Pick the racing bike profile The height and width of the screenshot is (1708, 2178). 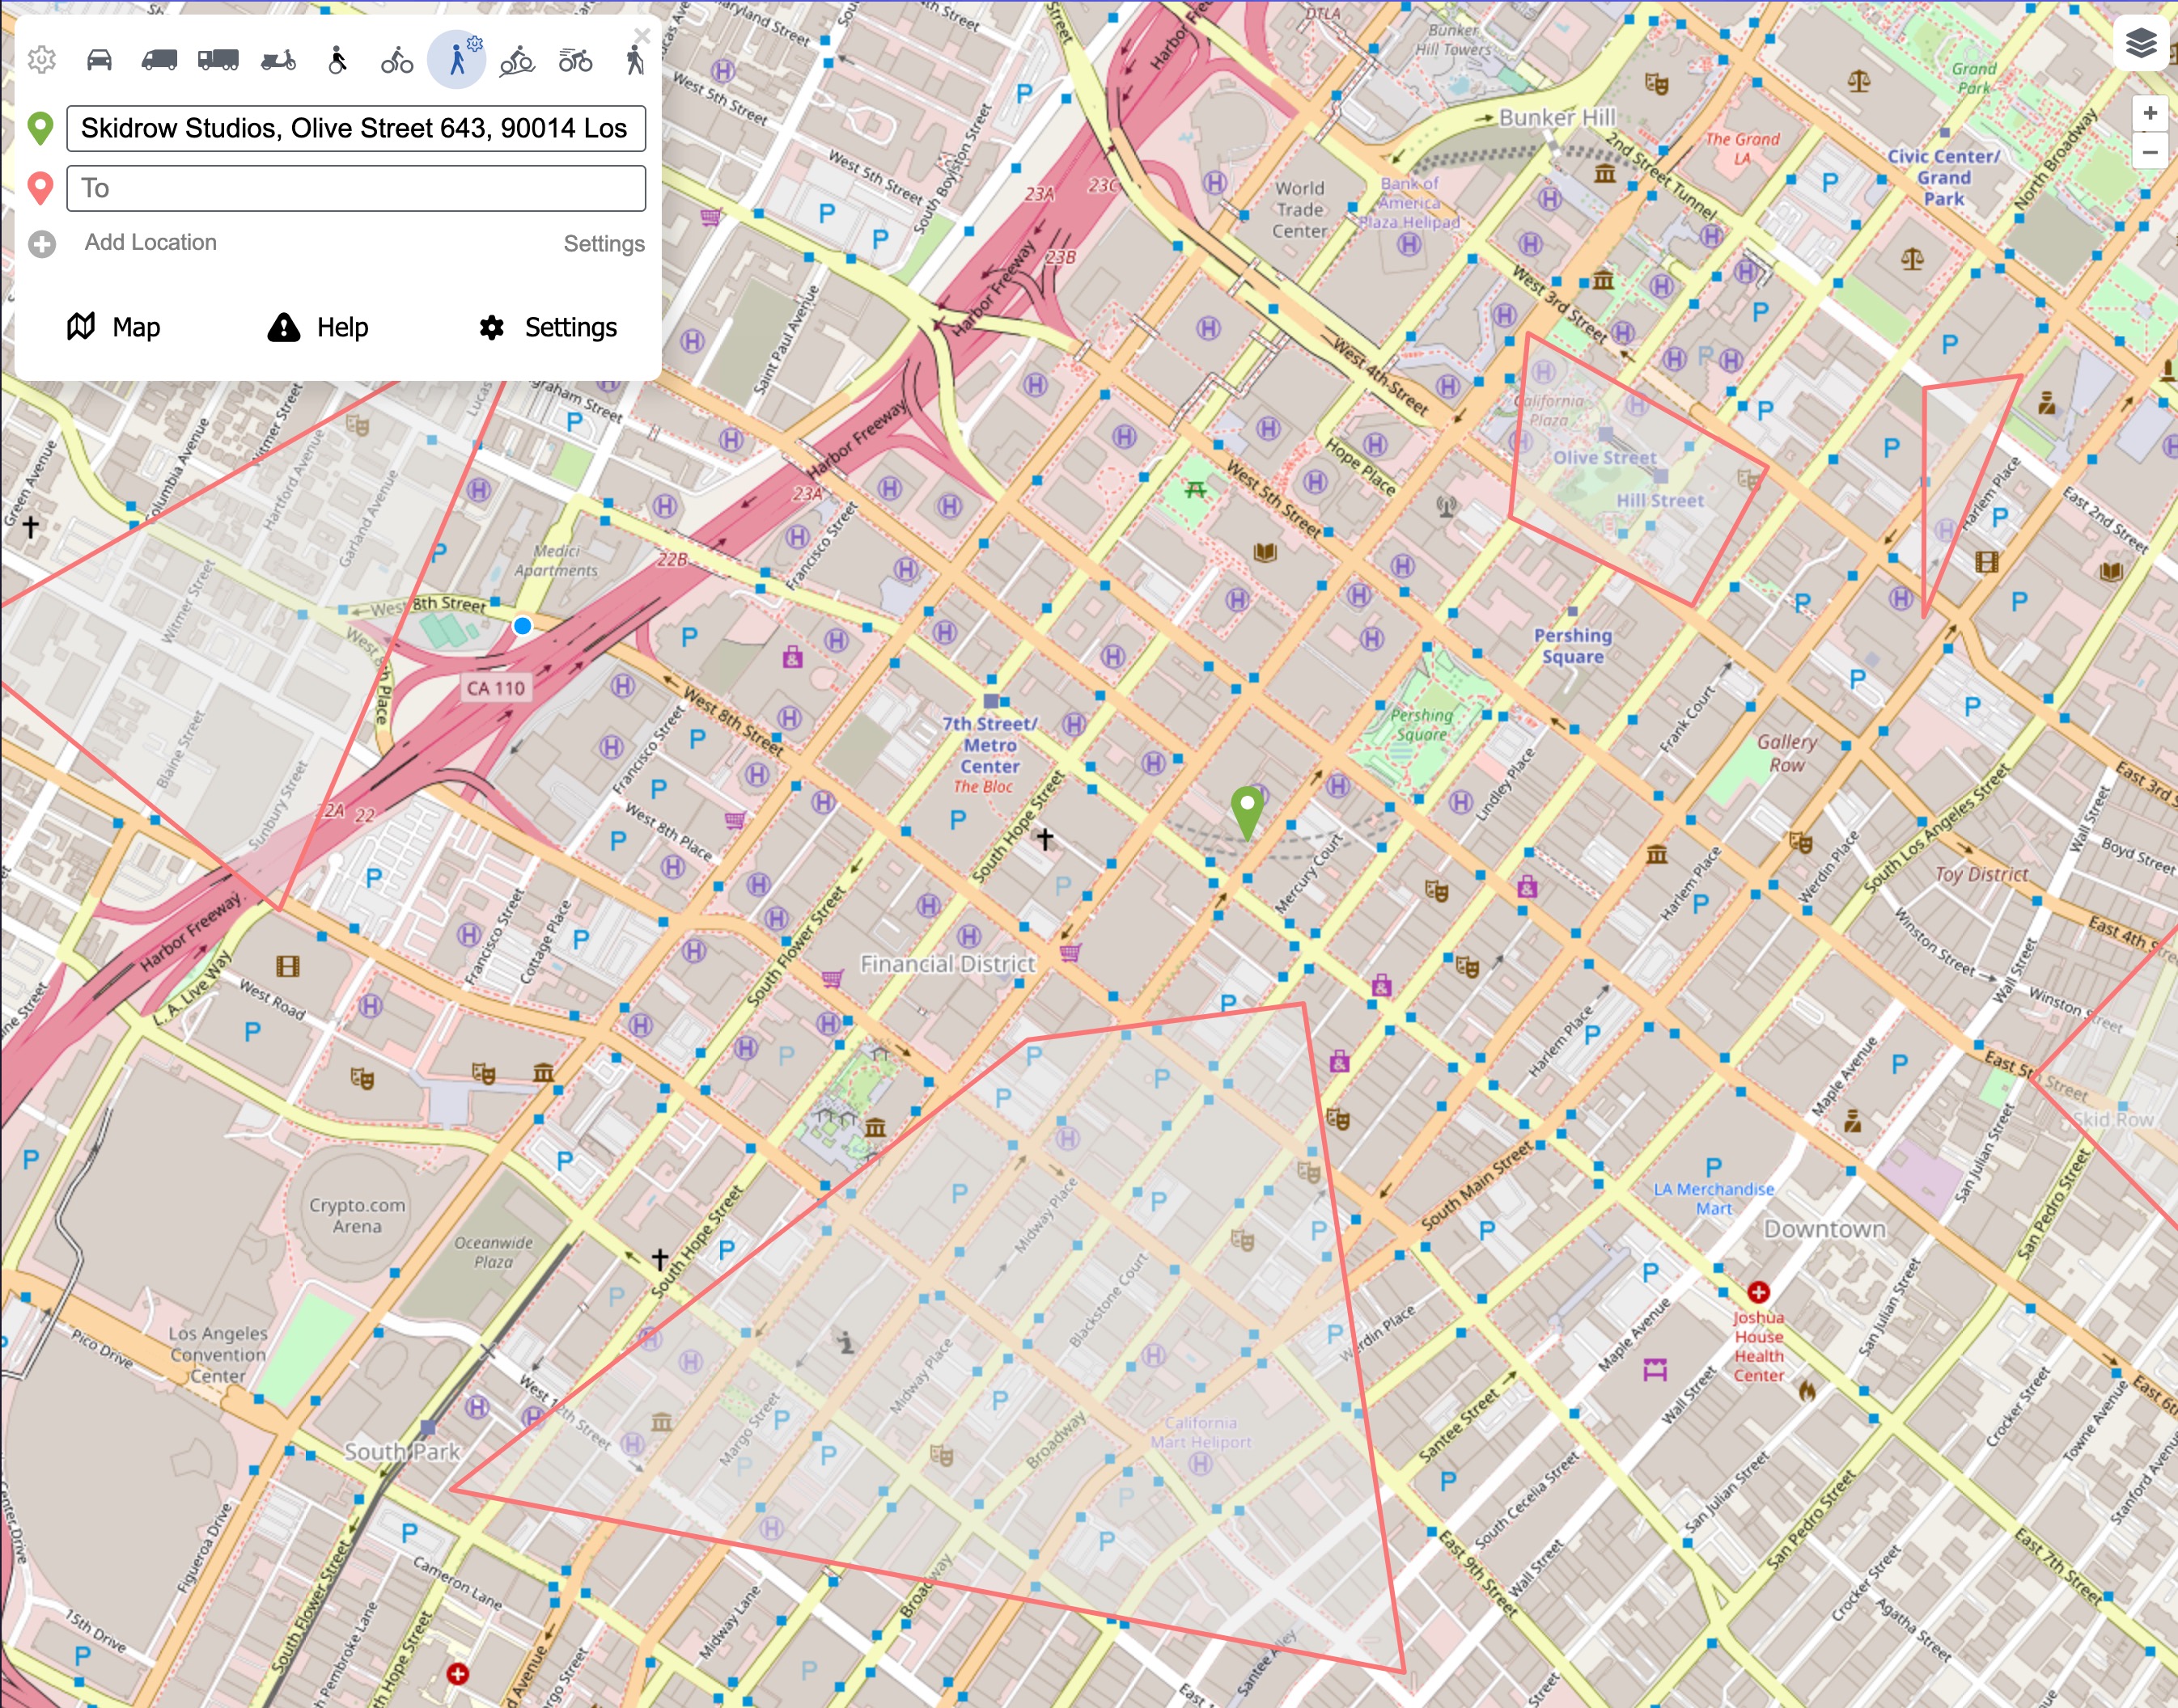pyautogui.click(x=575, y=60)
